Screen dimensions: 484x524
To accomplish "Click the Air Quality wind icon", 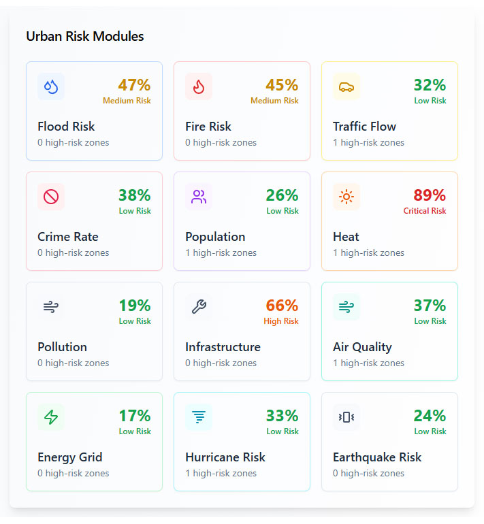I will 346,307.
